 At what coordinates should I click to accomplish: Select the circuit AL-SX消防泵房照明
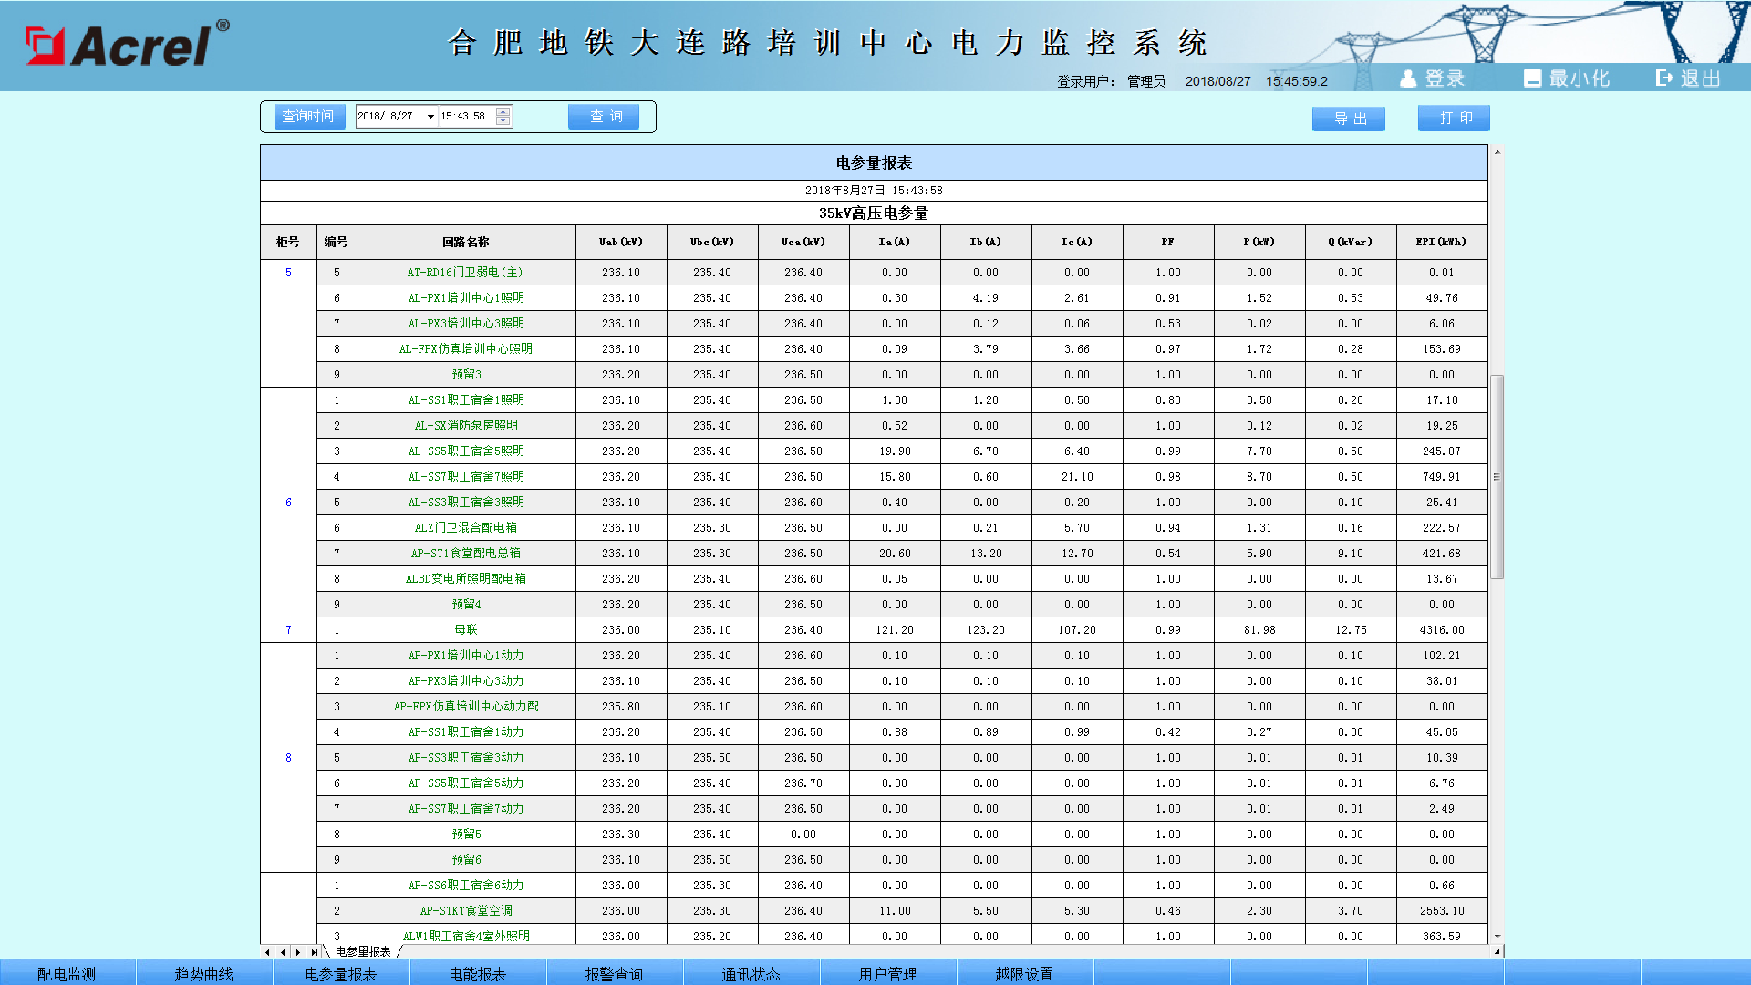(466, 426)
